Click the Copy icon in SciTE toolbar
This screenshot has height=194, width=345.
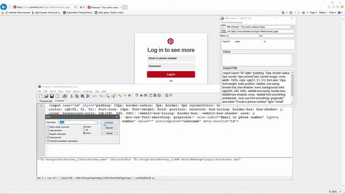click(77, 96)
